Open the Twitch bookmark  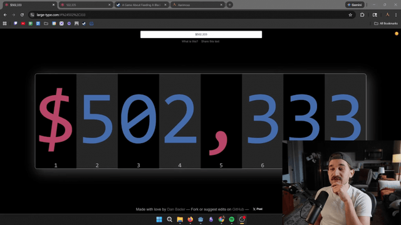coord(16,24)
